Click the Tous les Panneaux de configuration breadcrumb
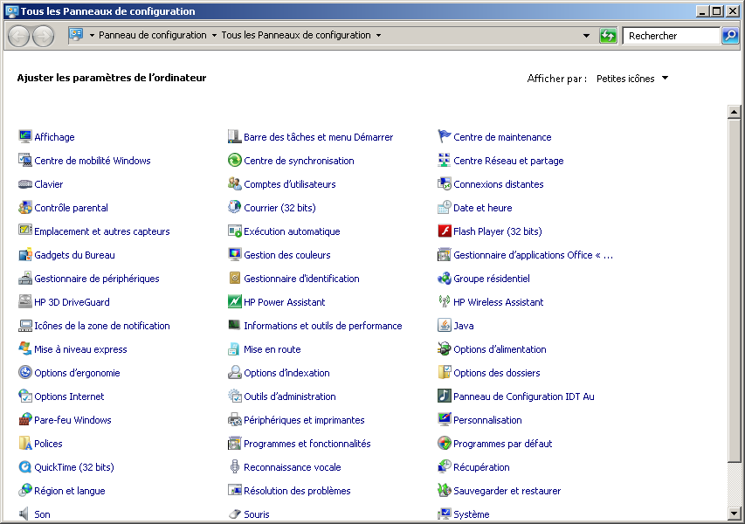 click(x=296, y=35)
